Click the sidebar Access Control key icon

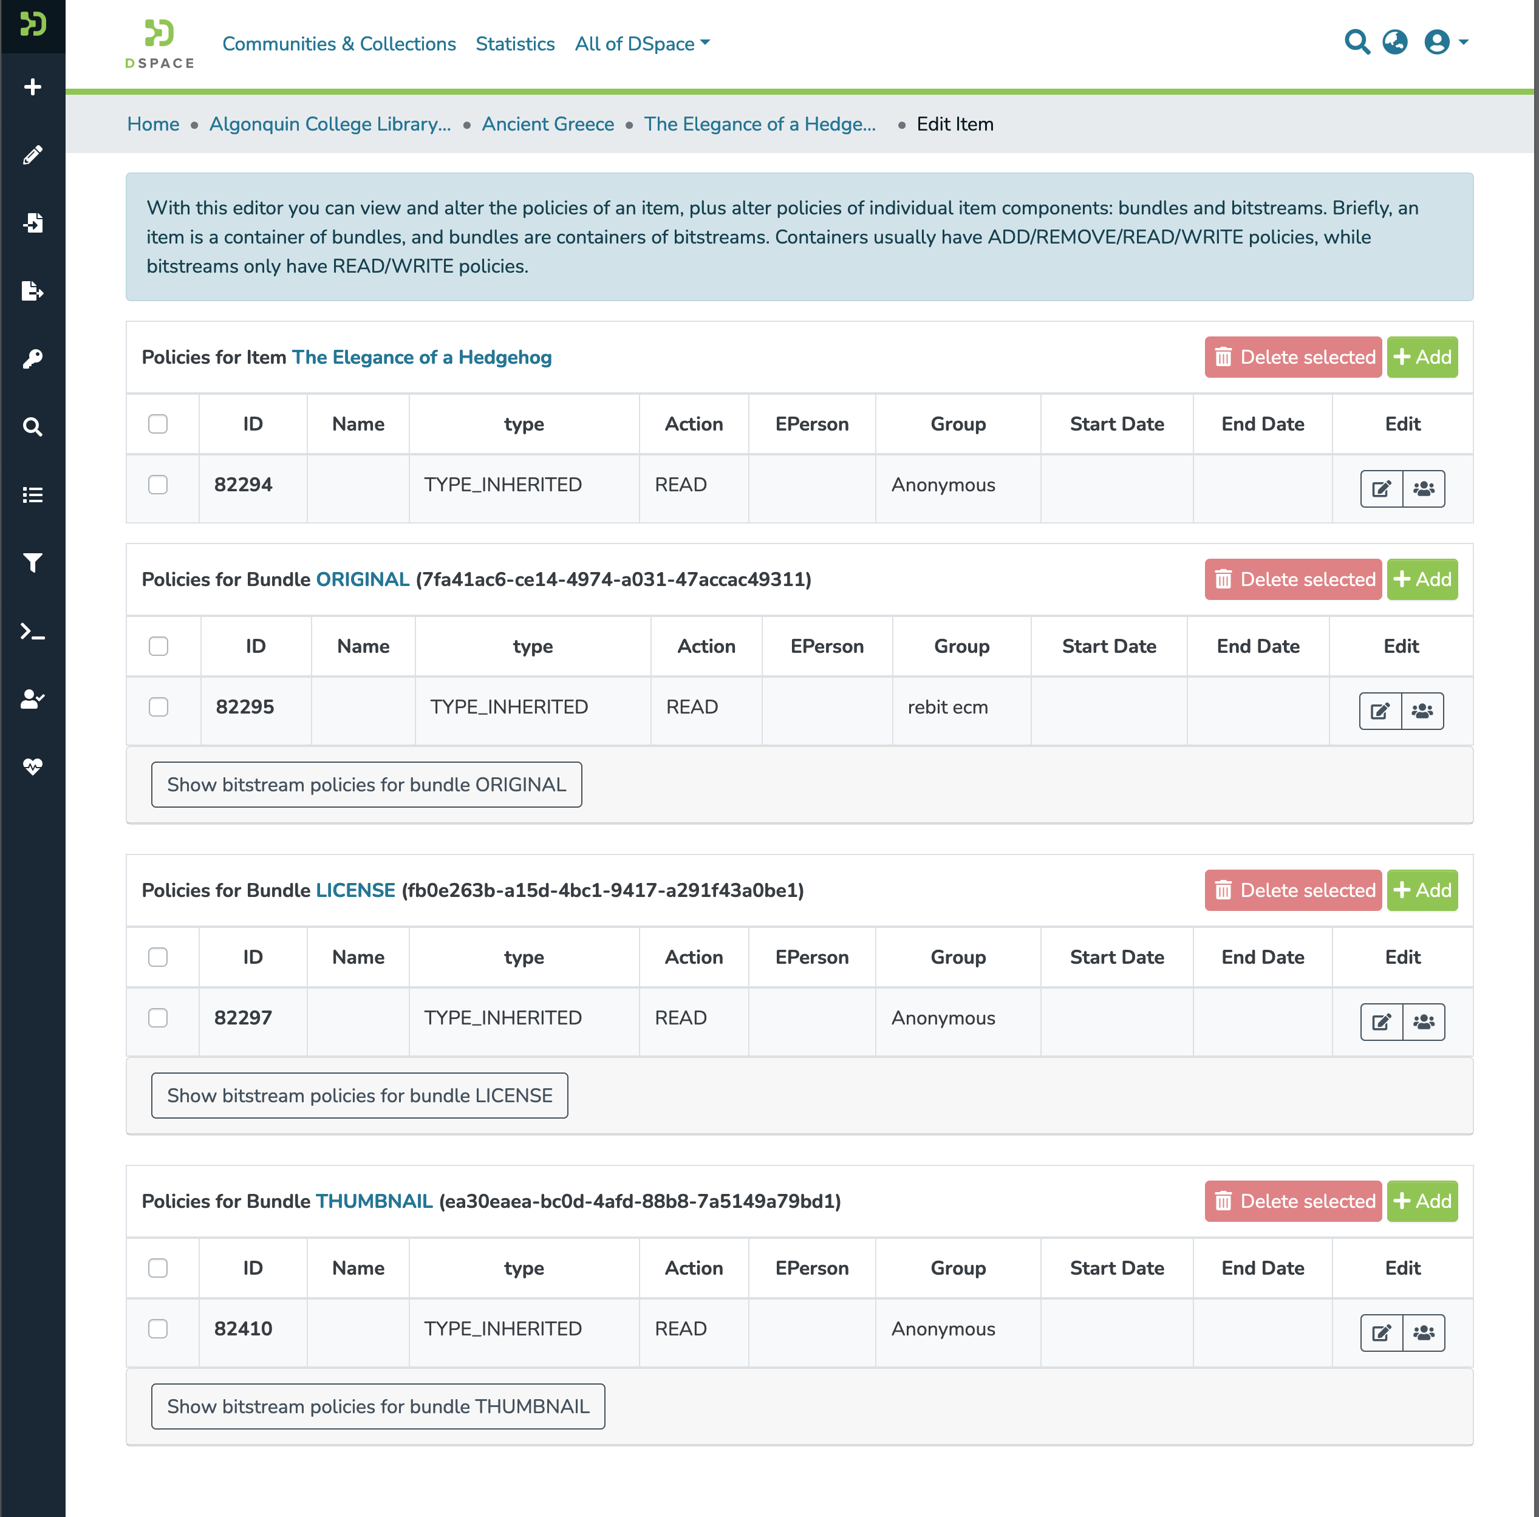coord(33,358)
